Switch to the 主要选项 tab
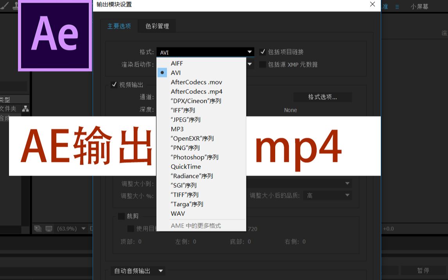 click(119, 26)
